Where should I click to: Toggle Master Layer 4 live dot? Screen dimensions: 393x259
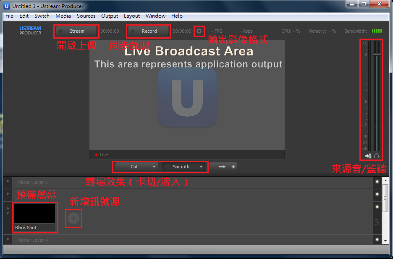click(377, 240)
